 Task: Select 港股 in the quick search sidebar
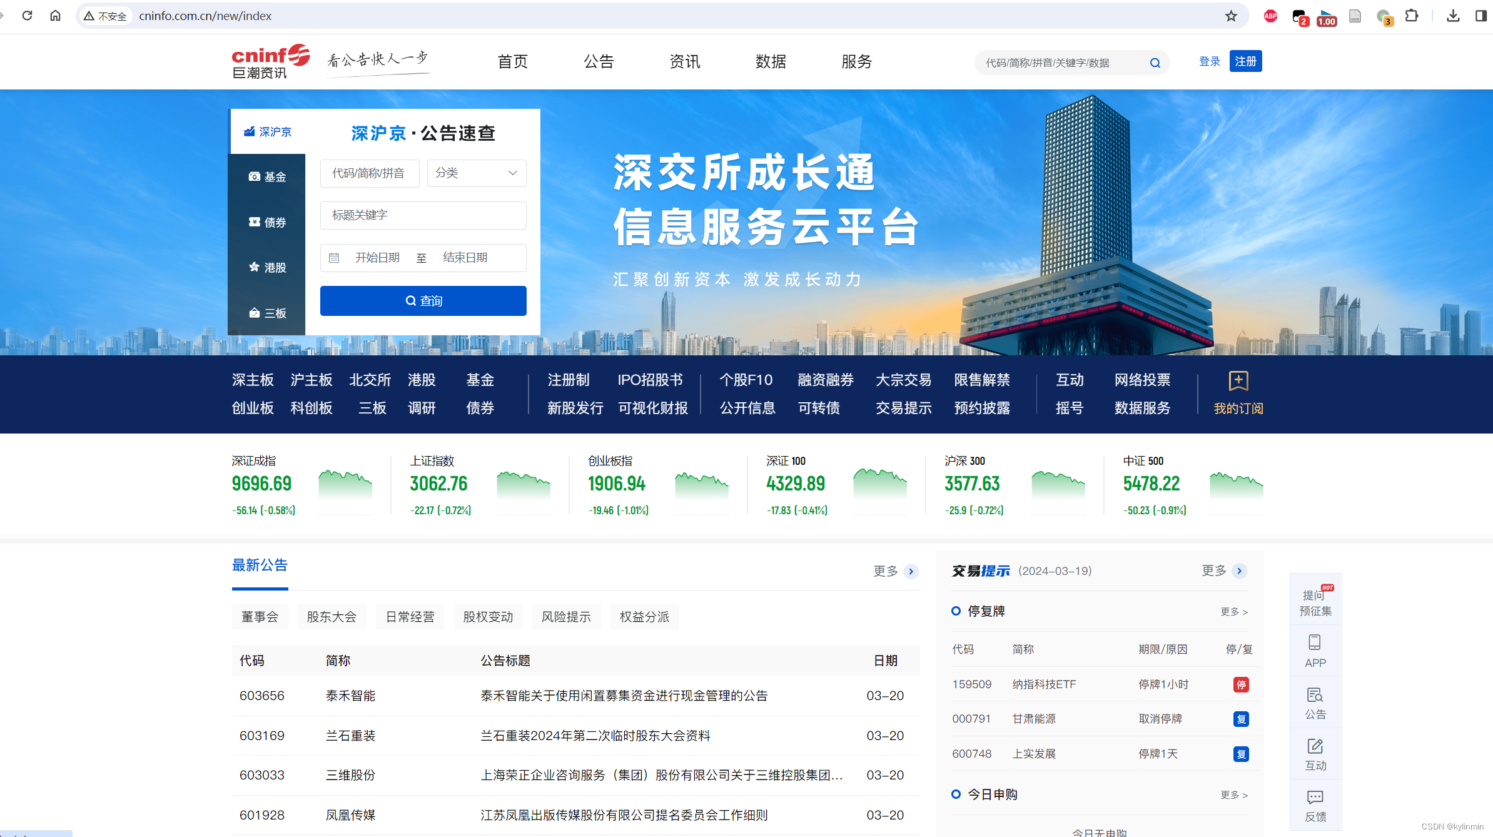pyautogui.click(x=267, y=268)
